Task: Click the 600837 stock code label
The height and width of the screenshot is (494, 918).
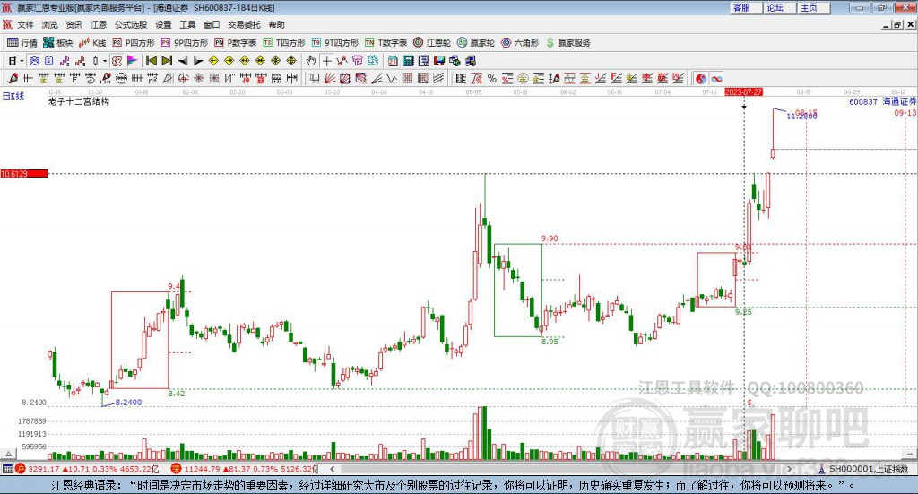Action: [x=863, y=102]
